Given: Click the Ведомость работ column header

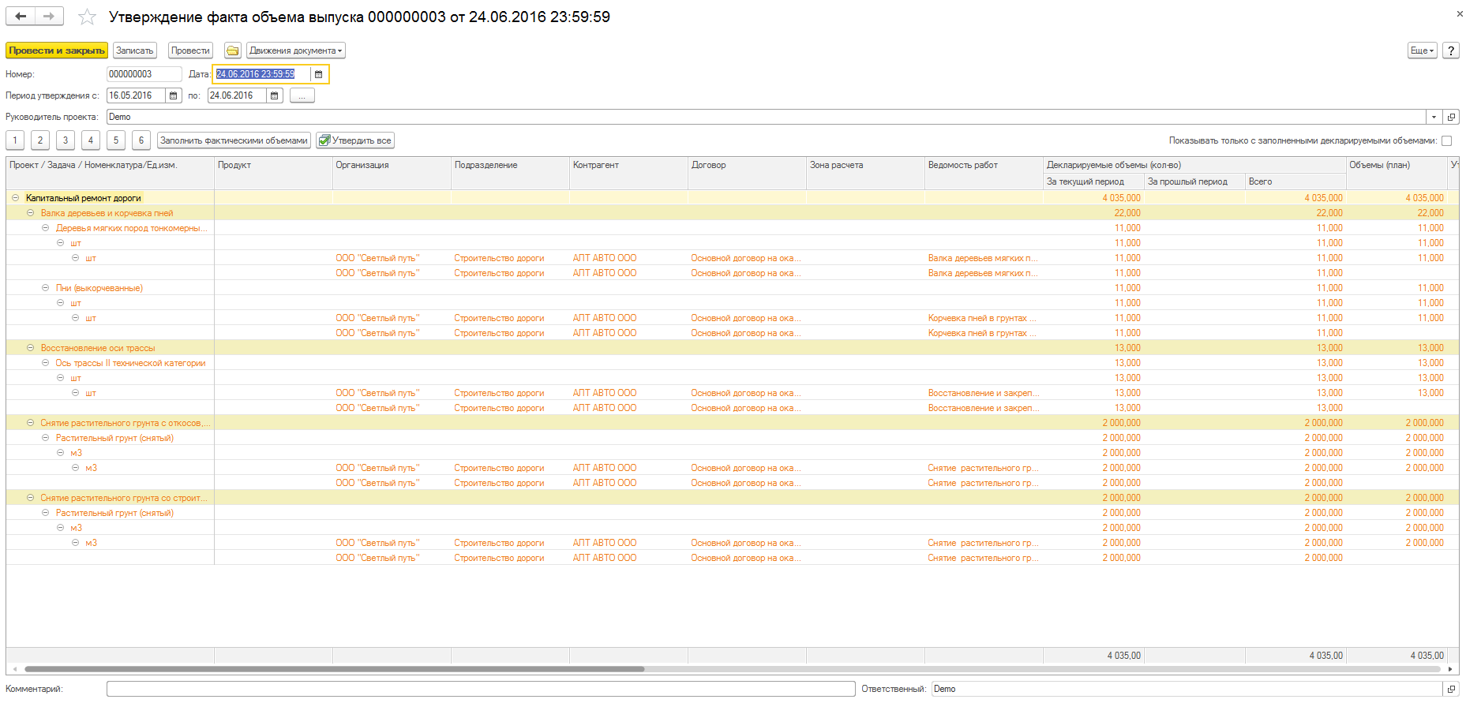Looking at the screenshot, I should tap(984, 173).
